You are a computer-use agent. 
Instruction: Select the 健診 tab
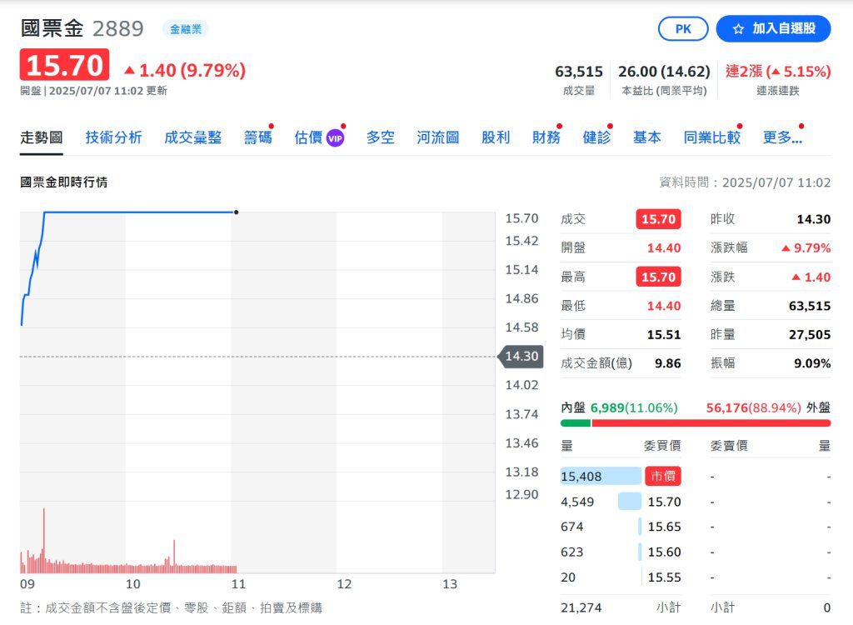click(x=595, y=137)
